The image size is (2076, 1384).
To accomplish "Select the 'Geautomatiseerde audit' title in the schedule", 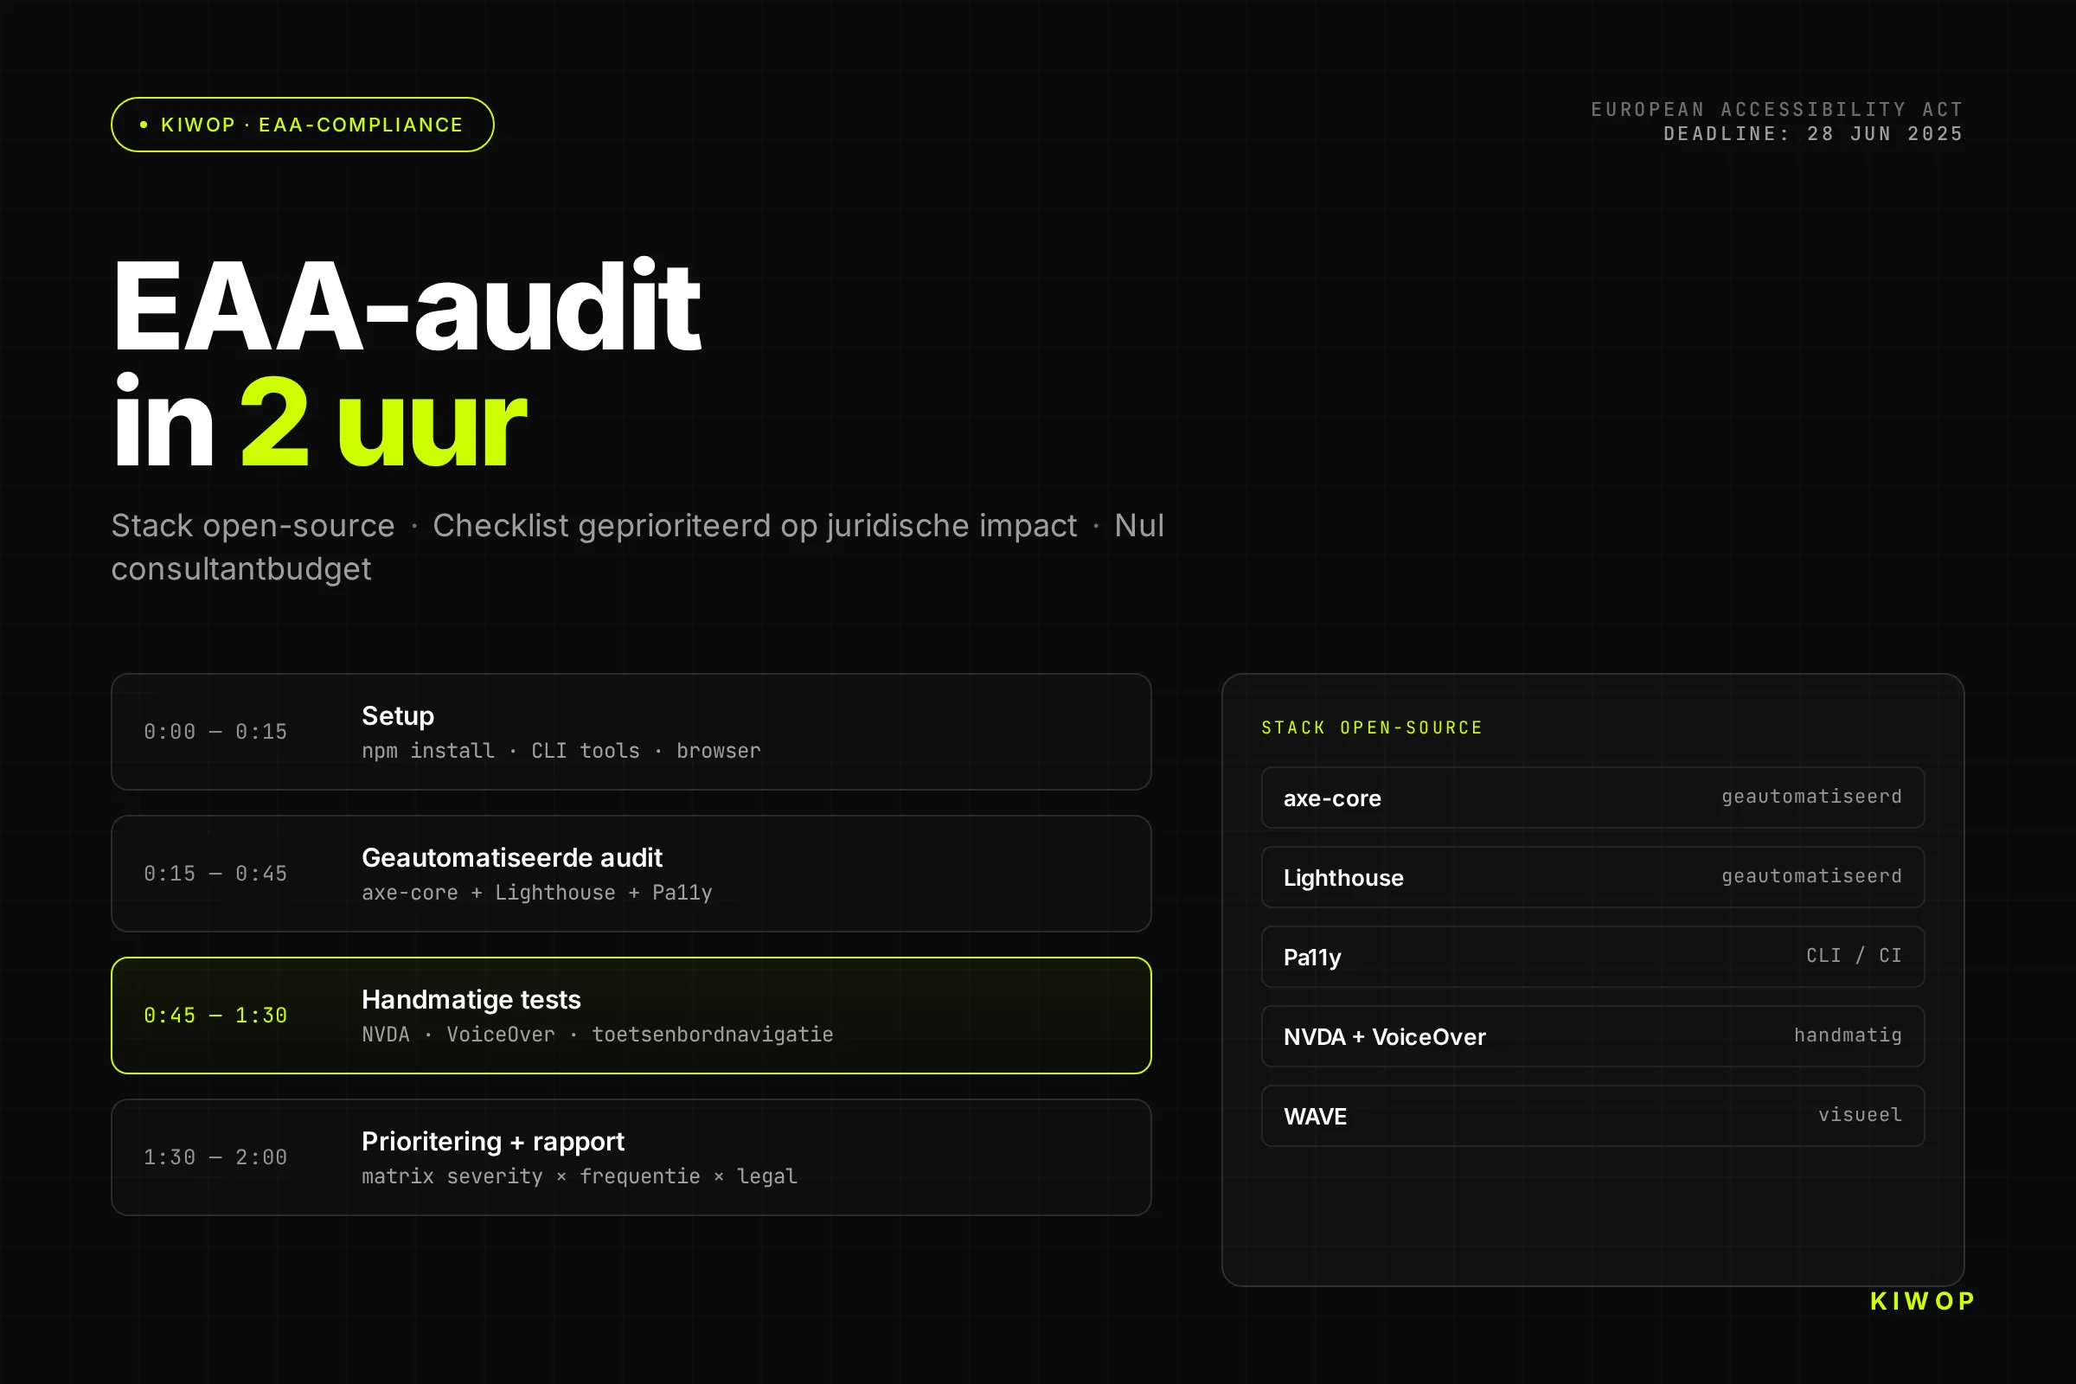I will tap(512, 857).
